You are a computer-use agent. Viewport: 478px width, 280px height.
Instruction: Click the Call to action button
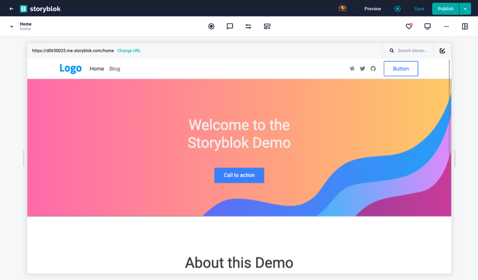240,175
